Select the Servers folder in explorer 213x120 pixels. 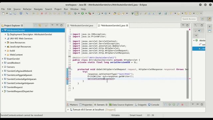pyautogui.click(x=11, y=67)
